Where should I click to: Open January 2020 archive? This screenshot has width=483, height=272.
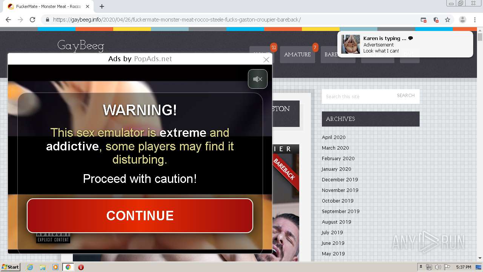click(337, 169)
